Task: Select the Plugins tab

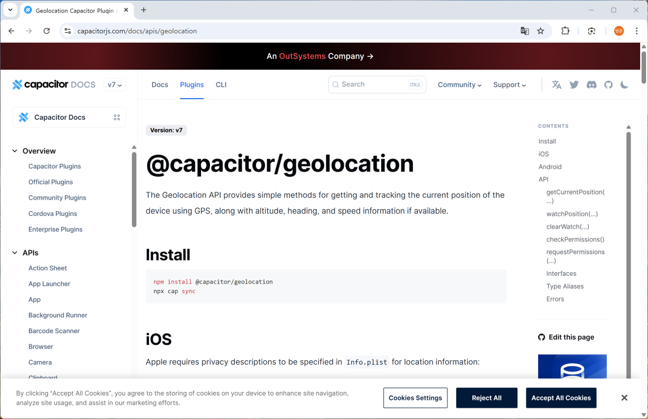Action: [192, 85]
